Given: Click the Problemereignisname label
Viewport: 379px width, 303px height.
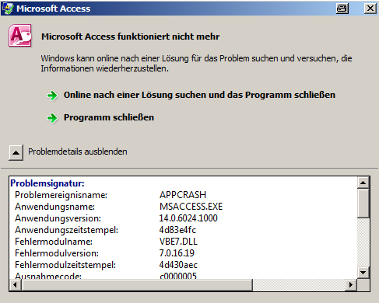Looking at the screenshot, I should coord(61,195).
